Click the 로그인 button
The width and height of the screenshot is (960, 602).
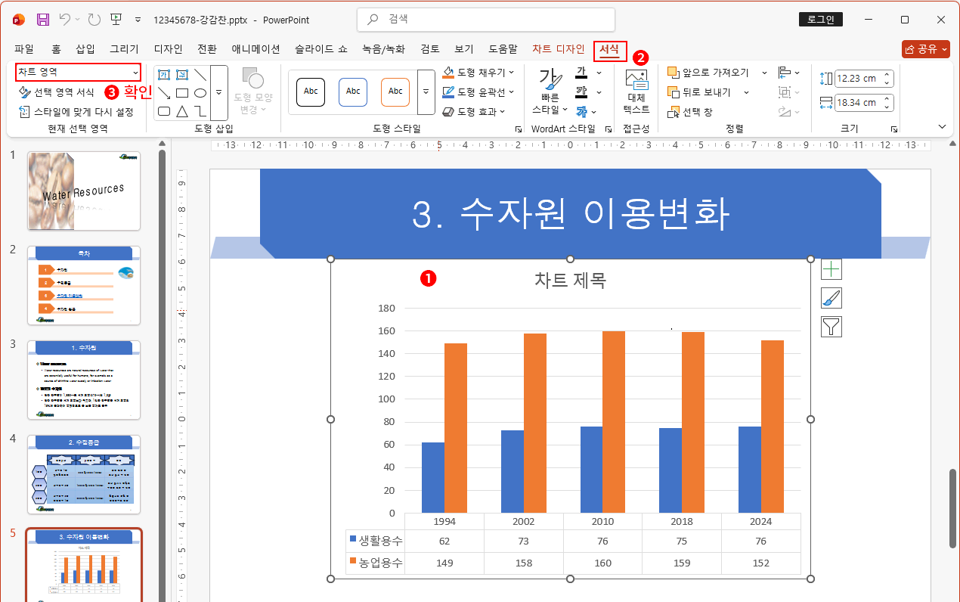click(x=821, y=19)
